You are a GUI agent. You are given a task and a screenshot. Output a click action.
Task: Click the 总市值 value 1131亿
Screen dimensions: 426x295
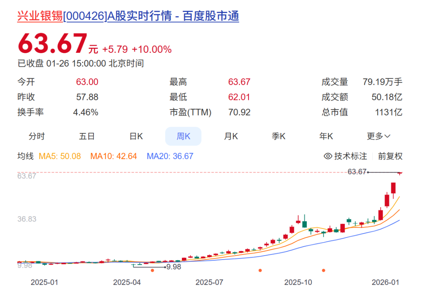pyautogui.click(x=389, y=112)
